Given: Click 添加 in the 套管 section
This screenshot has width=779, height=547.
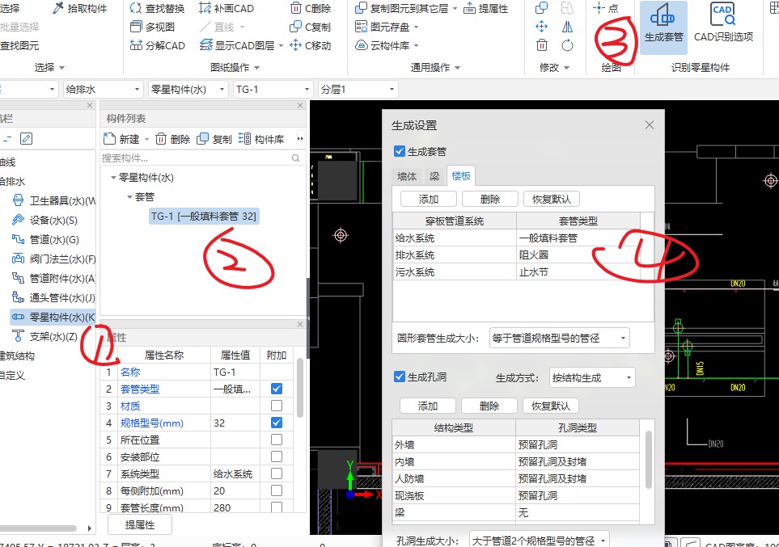Looking at the screenshot, I should pos(428,199).
